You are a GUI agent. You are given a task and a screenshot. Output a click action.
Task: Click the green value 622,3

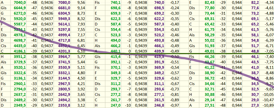tap(116, 19)
